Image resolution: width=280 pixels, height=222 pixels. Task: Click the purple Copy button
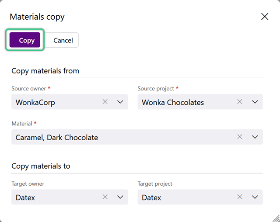point(25,40)
